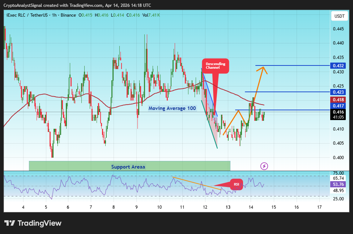This screenshot has width=353, height=234.
Task: Select the Support Areaa text label
Action: click(128, 167)
